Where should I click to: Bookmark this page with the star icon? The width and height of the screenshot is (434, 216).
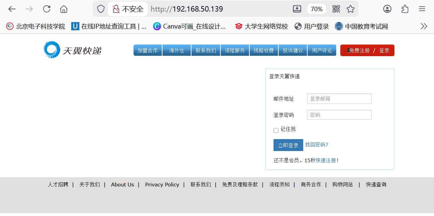click(351, 9)
